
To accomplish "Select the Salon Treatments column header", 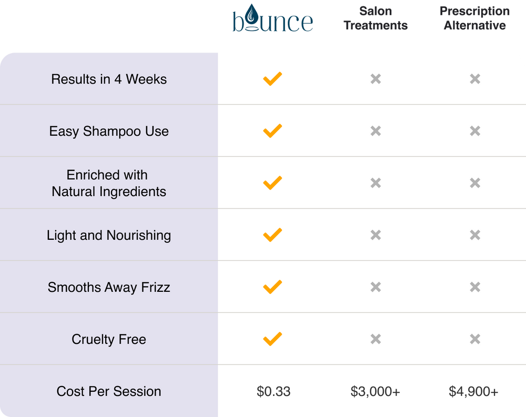I will coord(376,18).
